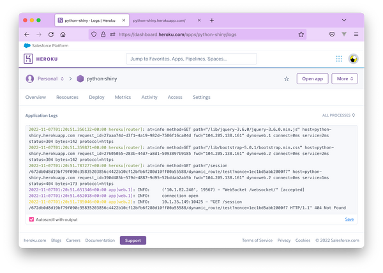
Task: Open the Firefox hamburger menu
Action: point(356,34)
